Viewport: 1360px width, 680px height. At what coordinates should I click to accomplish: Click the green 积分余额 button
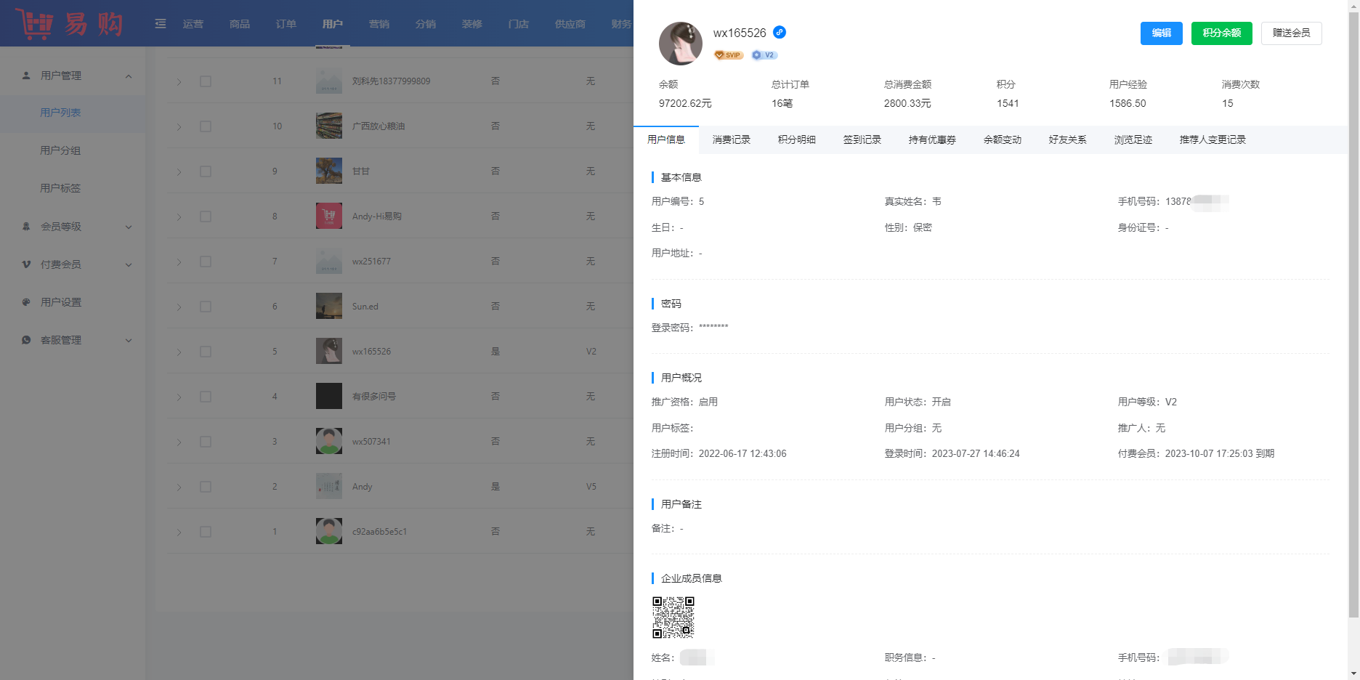coord(1221,33)
